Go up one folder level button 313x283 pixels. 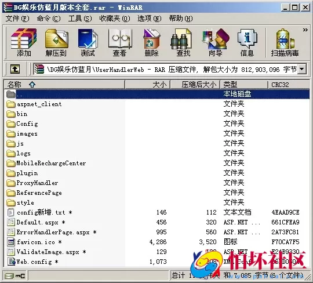click(15, 69)
